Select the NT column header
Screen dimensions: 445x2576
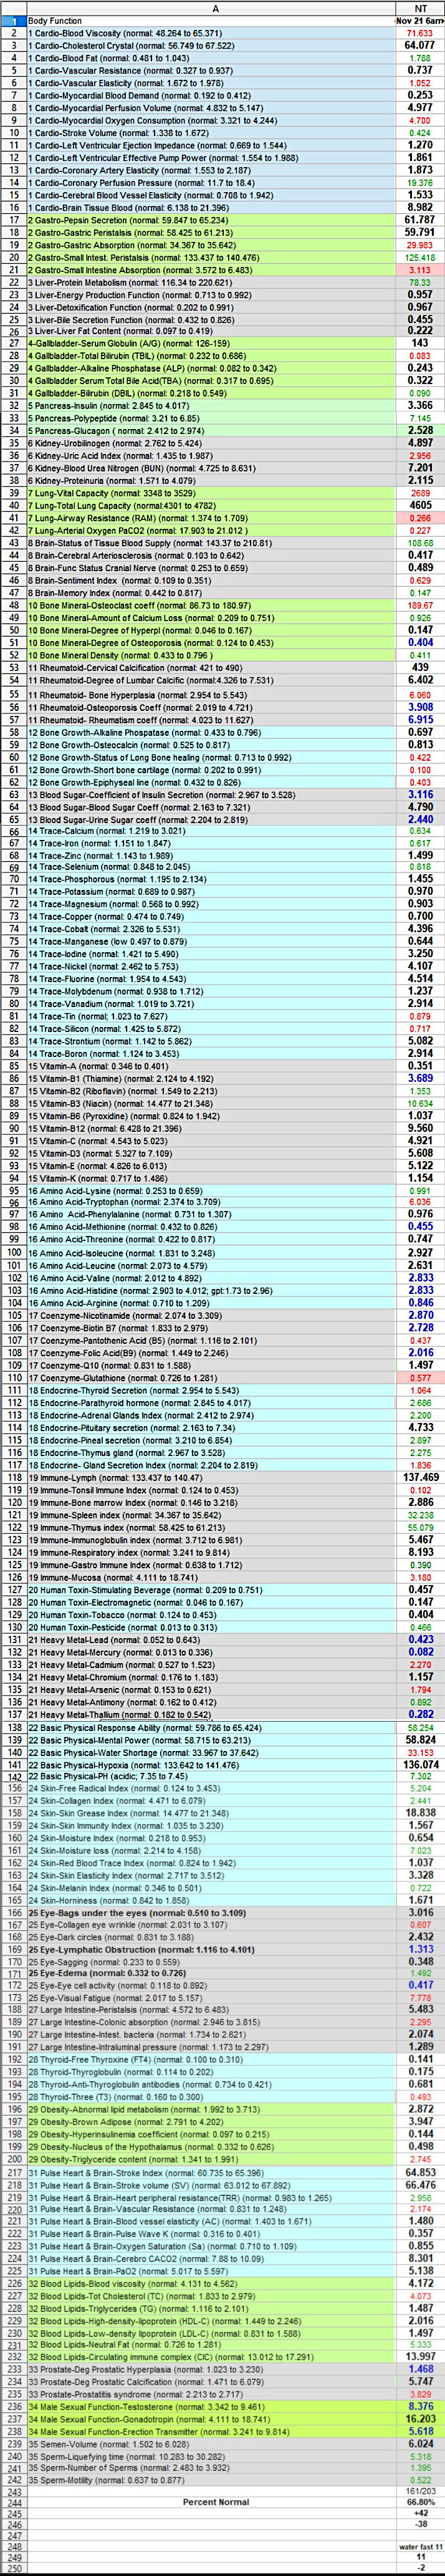420,7
